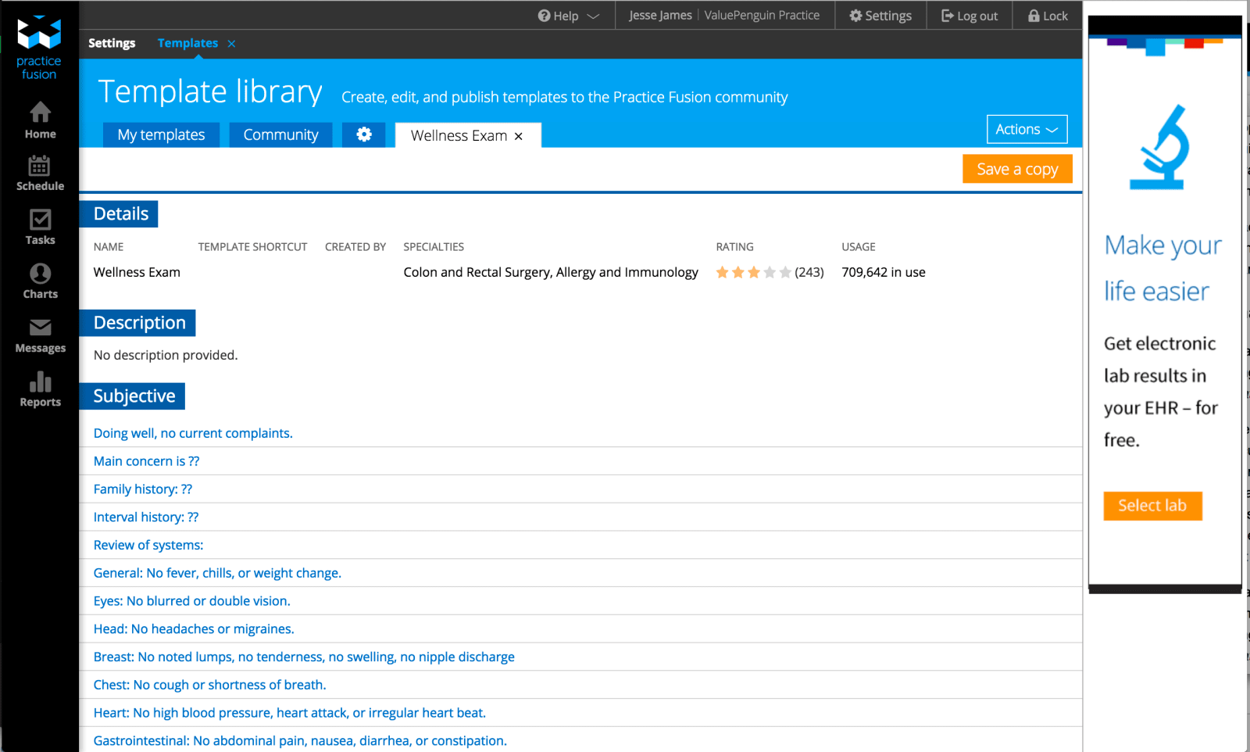Click 'Heart: No high blood pressure' line
Viewport: 1250px width, 752px height.
pyautogui.click(x=290, y=713)
